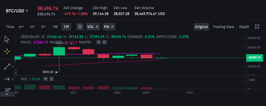Select the 1W interval

click(55, 27)
